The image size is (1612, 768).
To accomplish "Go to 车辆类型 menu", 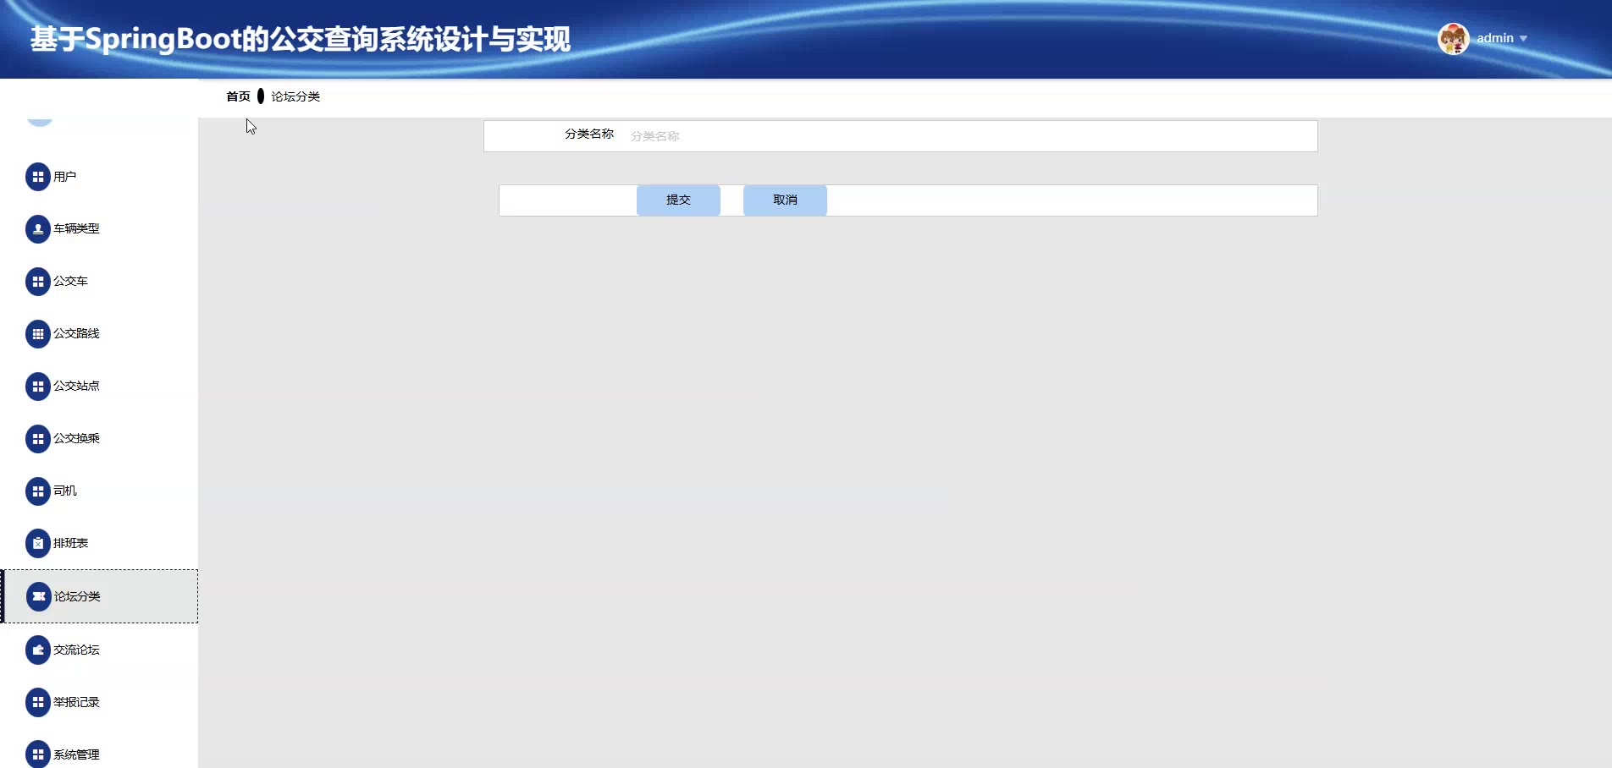I will pyautogui.click(x=99, y=229).
